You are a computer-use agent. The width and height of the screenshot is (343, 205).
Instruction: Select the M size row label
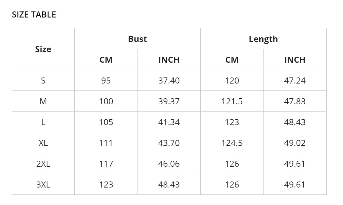(x=43, y=101)
